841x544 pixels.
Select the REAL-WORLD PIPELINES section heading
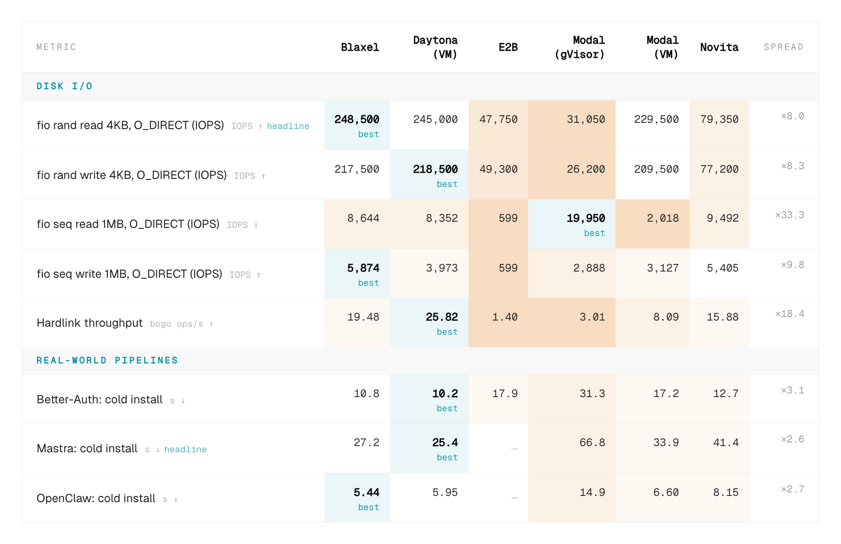pyautogui.click(x=107, y=361)
